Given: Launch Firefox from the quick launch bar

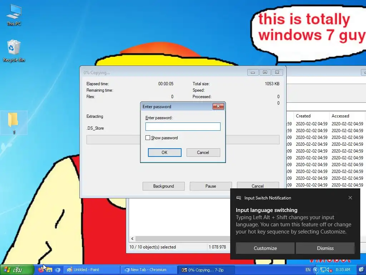Looking at the screenshot, I should point(41,270).
